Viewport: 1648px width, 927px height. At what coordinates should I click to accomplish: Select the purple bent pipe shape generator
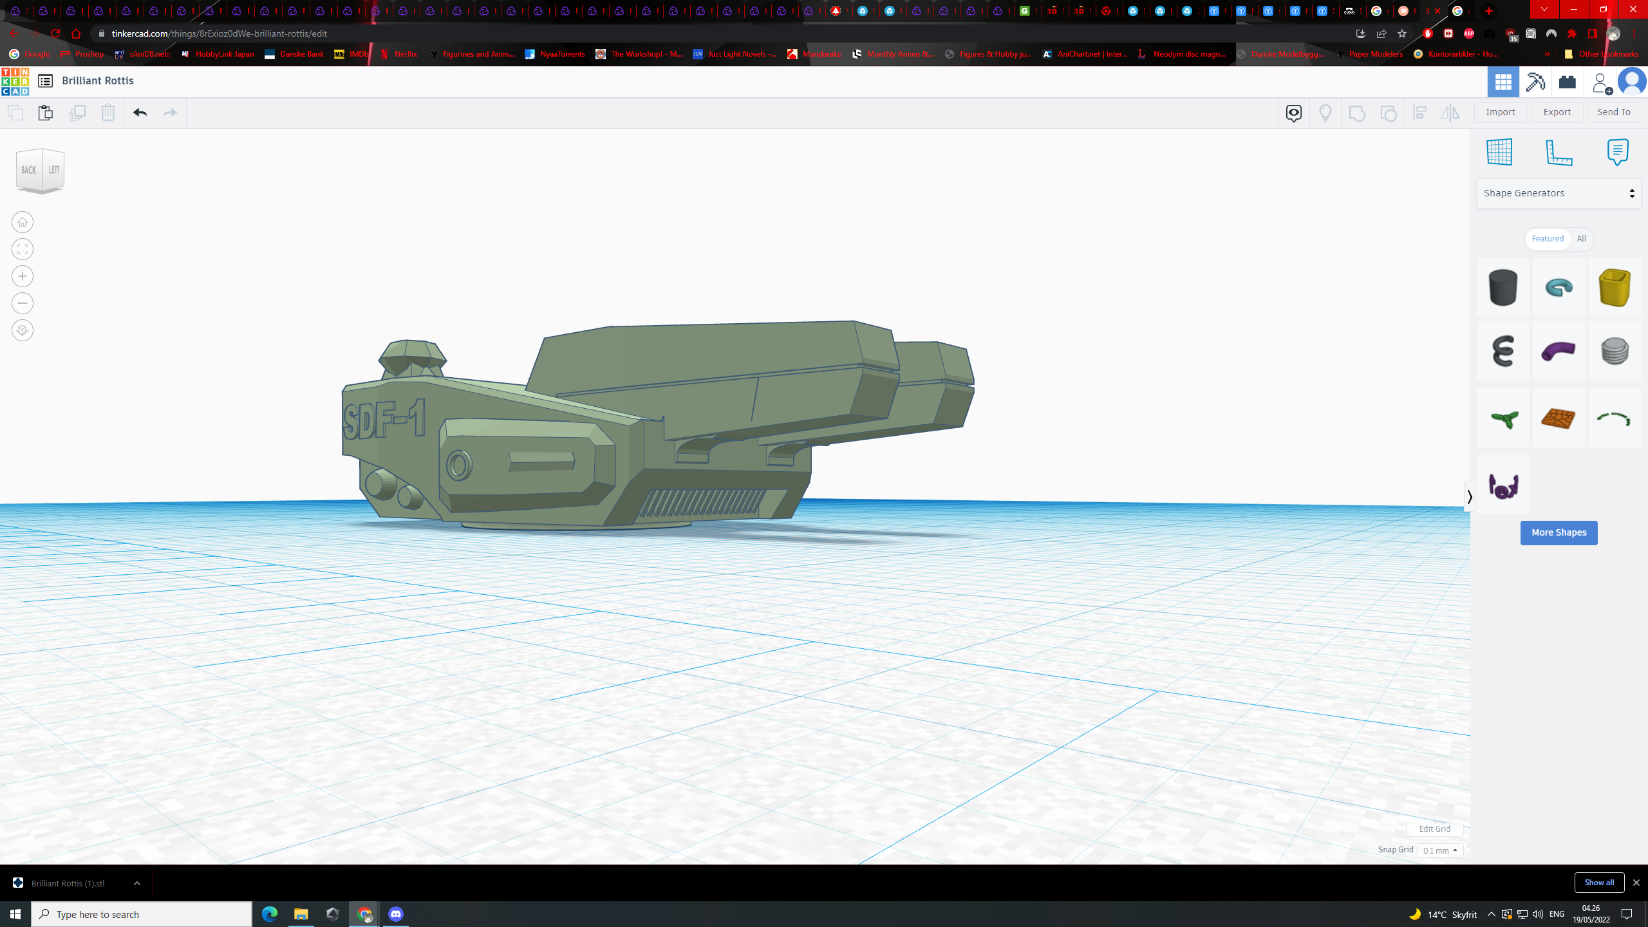[x=1559, y=351]
